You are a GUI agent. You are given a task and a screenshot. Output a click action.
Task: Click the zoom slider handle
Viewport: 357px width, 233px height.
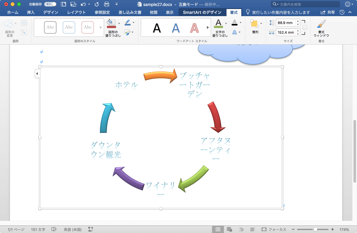(x=315, y=229)
